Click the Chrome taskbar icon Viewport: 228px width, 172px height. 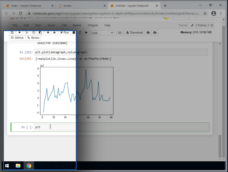(29, 166)
